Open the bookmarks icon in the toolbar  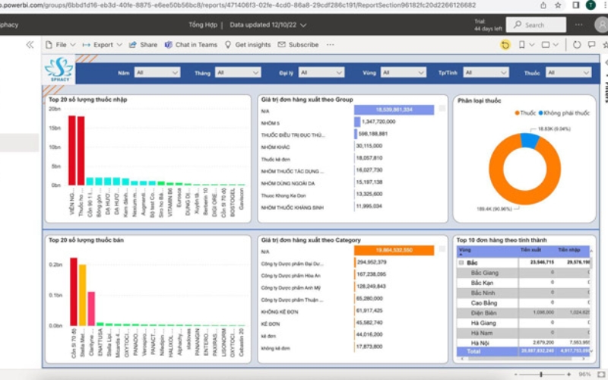click(522, 45)
